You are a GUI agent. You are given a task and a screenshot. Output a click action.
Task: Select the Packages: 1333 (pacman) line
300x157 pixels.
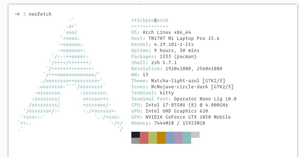[x=164, y=57]
